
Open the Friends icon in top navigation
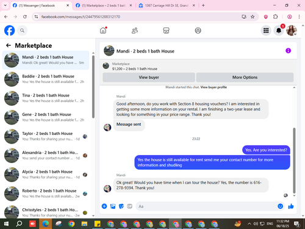(x=135, y=31)
